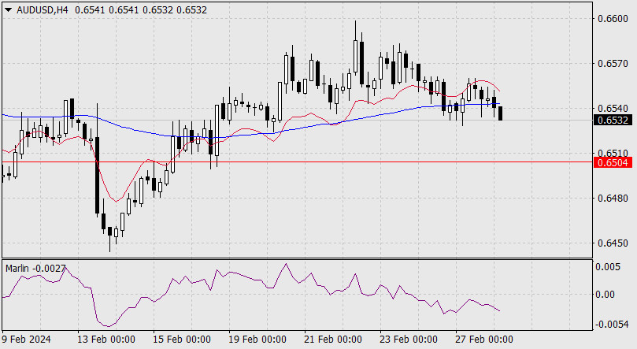This screenshot has width=637, height=349.
Task: Click the 15 Feb 00:00 time label
Action: click(182, 339)
